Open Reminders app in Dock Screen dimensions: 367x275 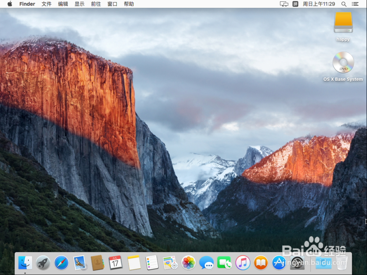(152, 263)
